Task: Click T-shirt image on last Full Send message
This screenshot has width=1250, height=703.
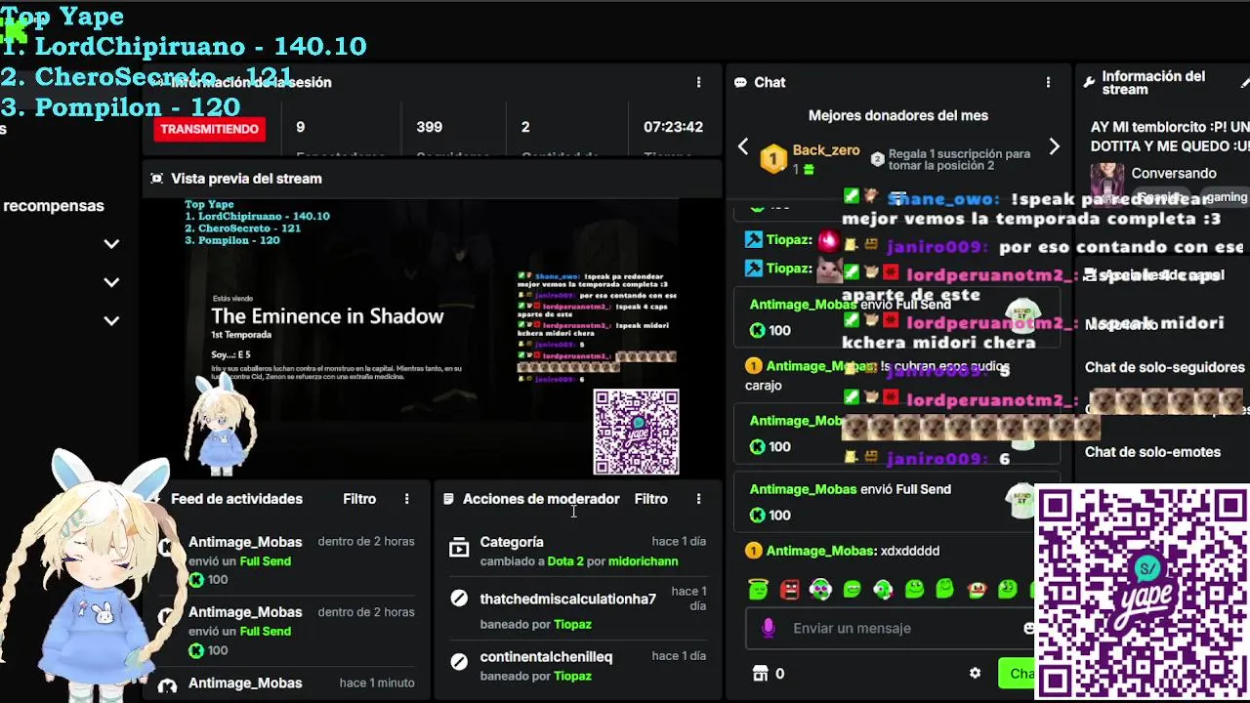Action: [x=1021, y=502]
